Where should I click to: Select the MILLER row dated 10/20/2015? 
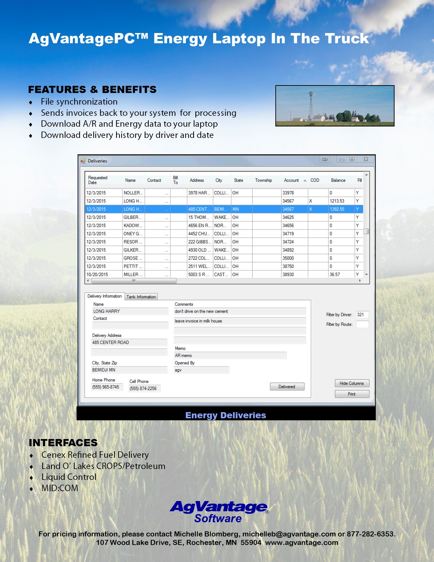[x=224, y=275]
